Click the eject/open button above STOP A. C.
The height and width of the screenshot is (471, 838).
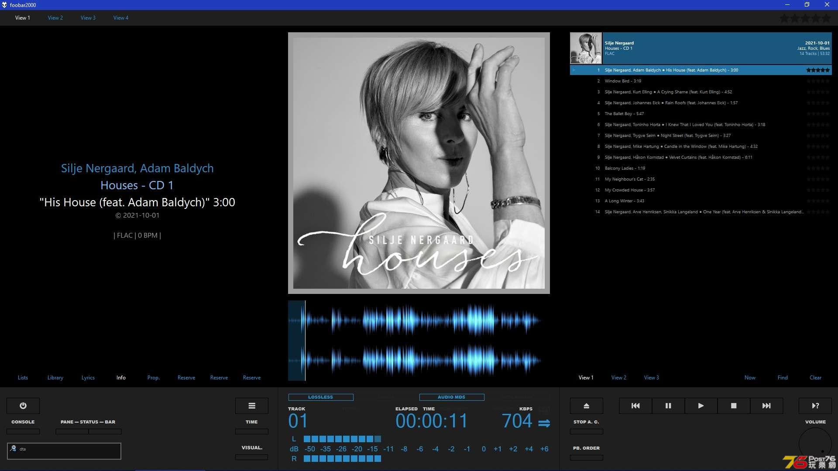[x=587, y=406]
